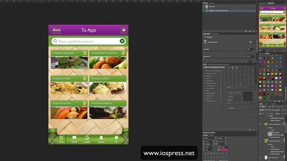Toggle Dispersión brush option checkbox
287x161 pixels.
[205, 76]
